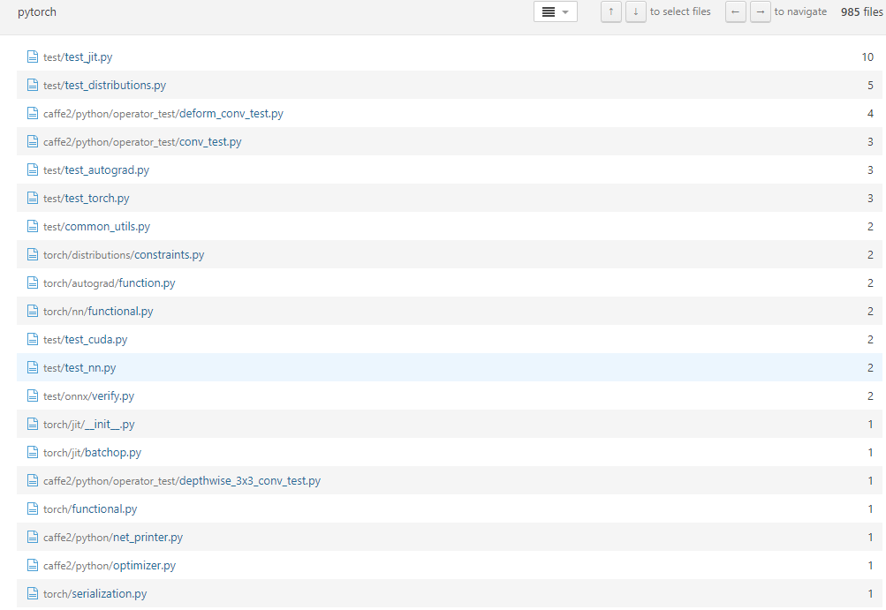Click the file icon beside test_nn.py
This screenshot has height=610, width=886.
click(x=33, y=367)
